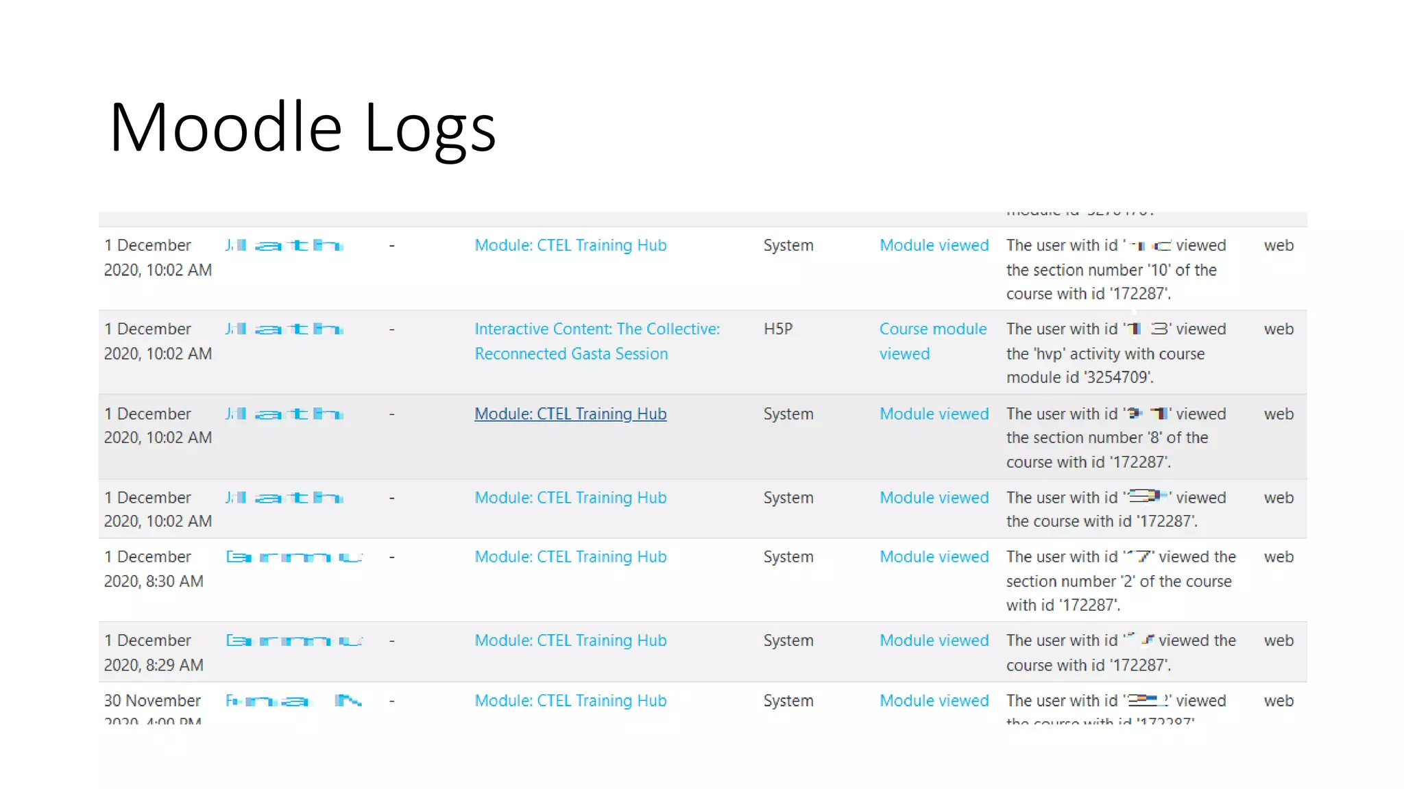The height and width of the screenshot is (789, 1404).
Task: Open Module: CTEL Training Hub in 8:30 AM row
Action: [570, 557]
